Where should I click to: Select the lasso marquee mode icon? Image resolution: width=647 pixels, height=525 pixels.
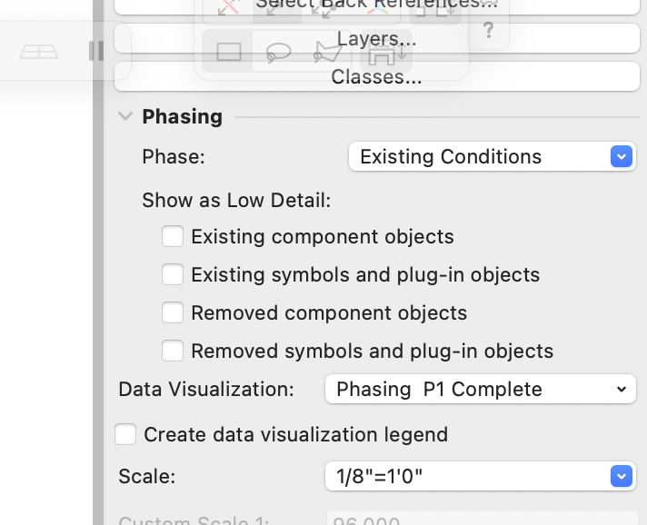point(278,52)
